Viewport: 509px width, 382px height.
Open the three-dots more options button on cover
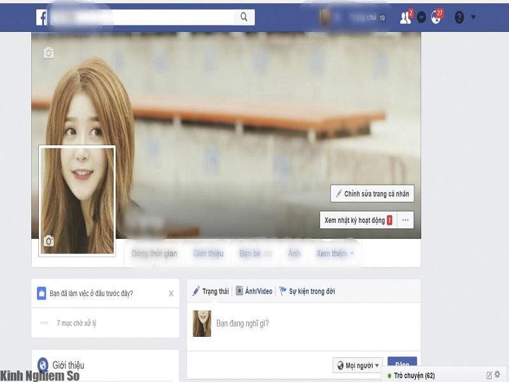click(x=405, y=220)
